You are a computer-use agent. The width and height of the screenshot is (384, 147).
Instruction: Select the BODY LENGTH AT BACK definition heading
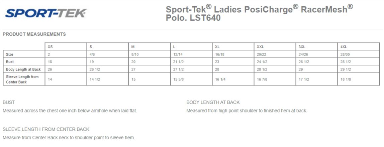pos(213,102)
